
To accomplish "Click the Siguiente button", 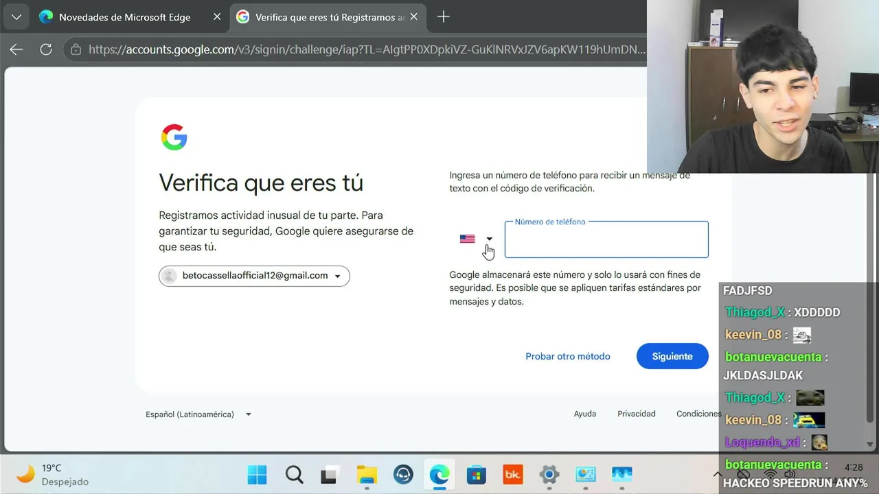I will pyautogui.click(x=672, y=356).
